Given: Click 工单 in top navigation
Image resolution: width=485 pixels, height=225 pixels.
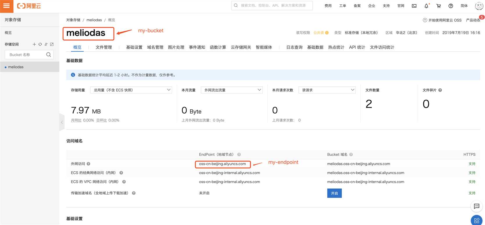Looking at the screenshot, I should coord(343,6).
